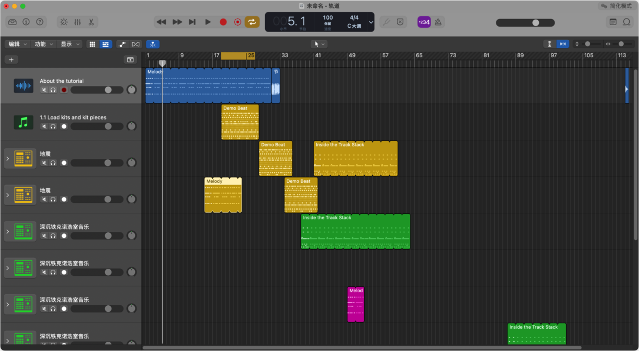The width and height of the screenshot is (639, 351).
Task: Click the 简化模式 button
Action: (617, 6)
